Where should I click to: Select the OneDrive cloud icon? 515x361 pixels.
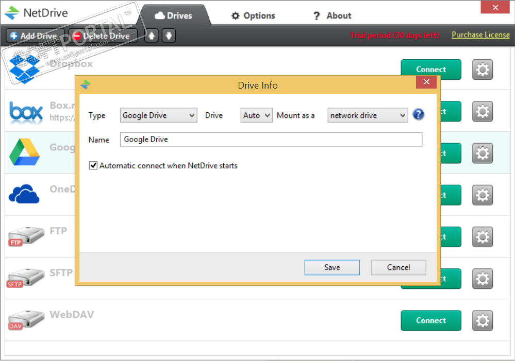click(24, 194)
